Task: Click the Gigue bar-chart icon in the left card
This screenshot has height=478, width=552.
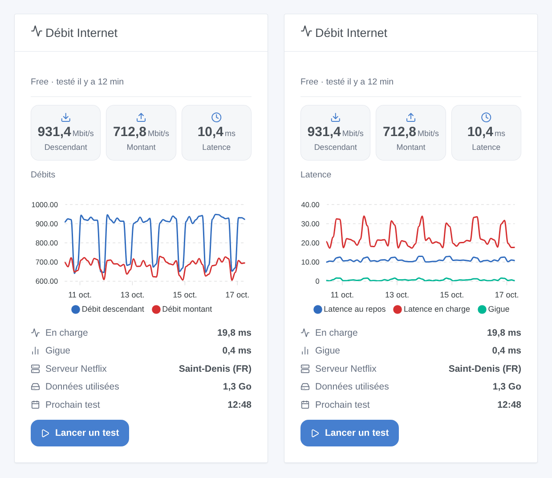Action: click(x=36, y=351)
